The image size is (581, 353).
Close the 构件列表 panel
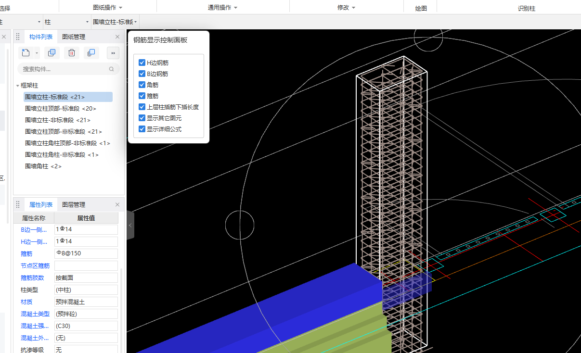(x=117, y=37)
